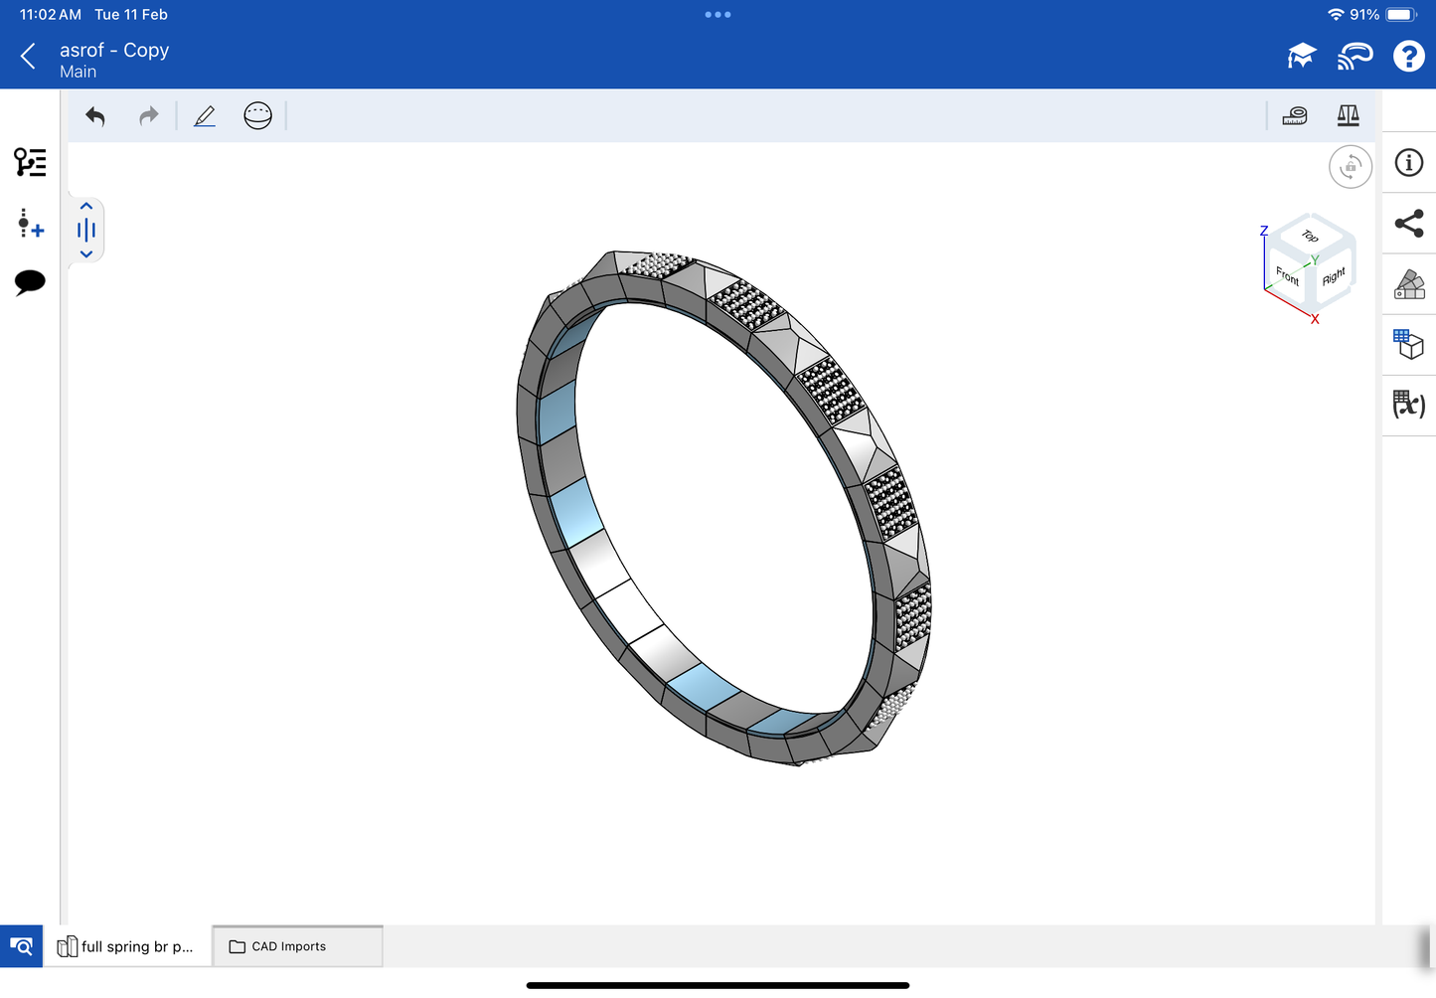The image size is (1436, 998).
Task: Toggle the hide/show round face icon
Action: point(257,116)
